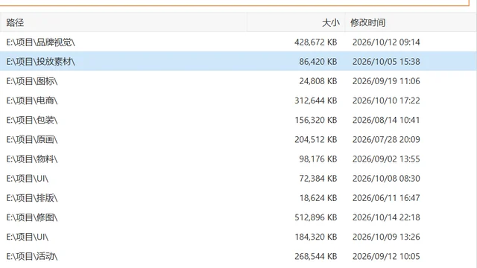Select the E:\项目\原画\ path
Image resolution: width=477 pixels, height=268 pixels.
pos(32,139)
